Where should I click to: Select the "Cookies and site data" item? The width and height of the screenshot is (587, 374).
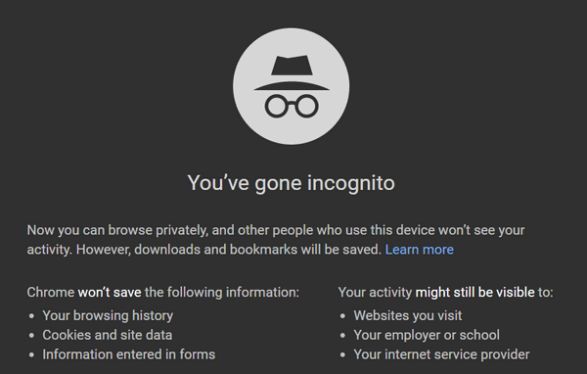click(x=108, y=335)
